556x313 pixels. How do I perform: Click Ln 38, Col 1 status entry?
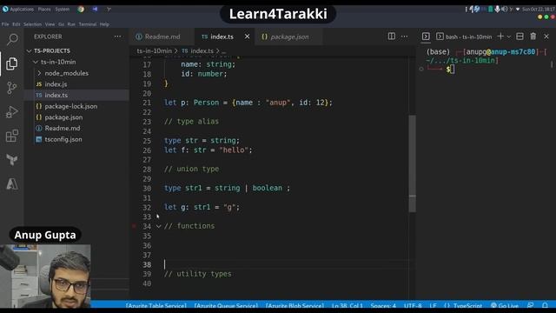pyautogui.click(x=347, y=305)
